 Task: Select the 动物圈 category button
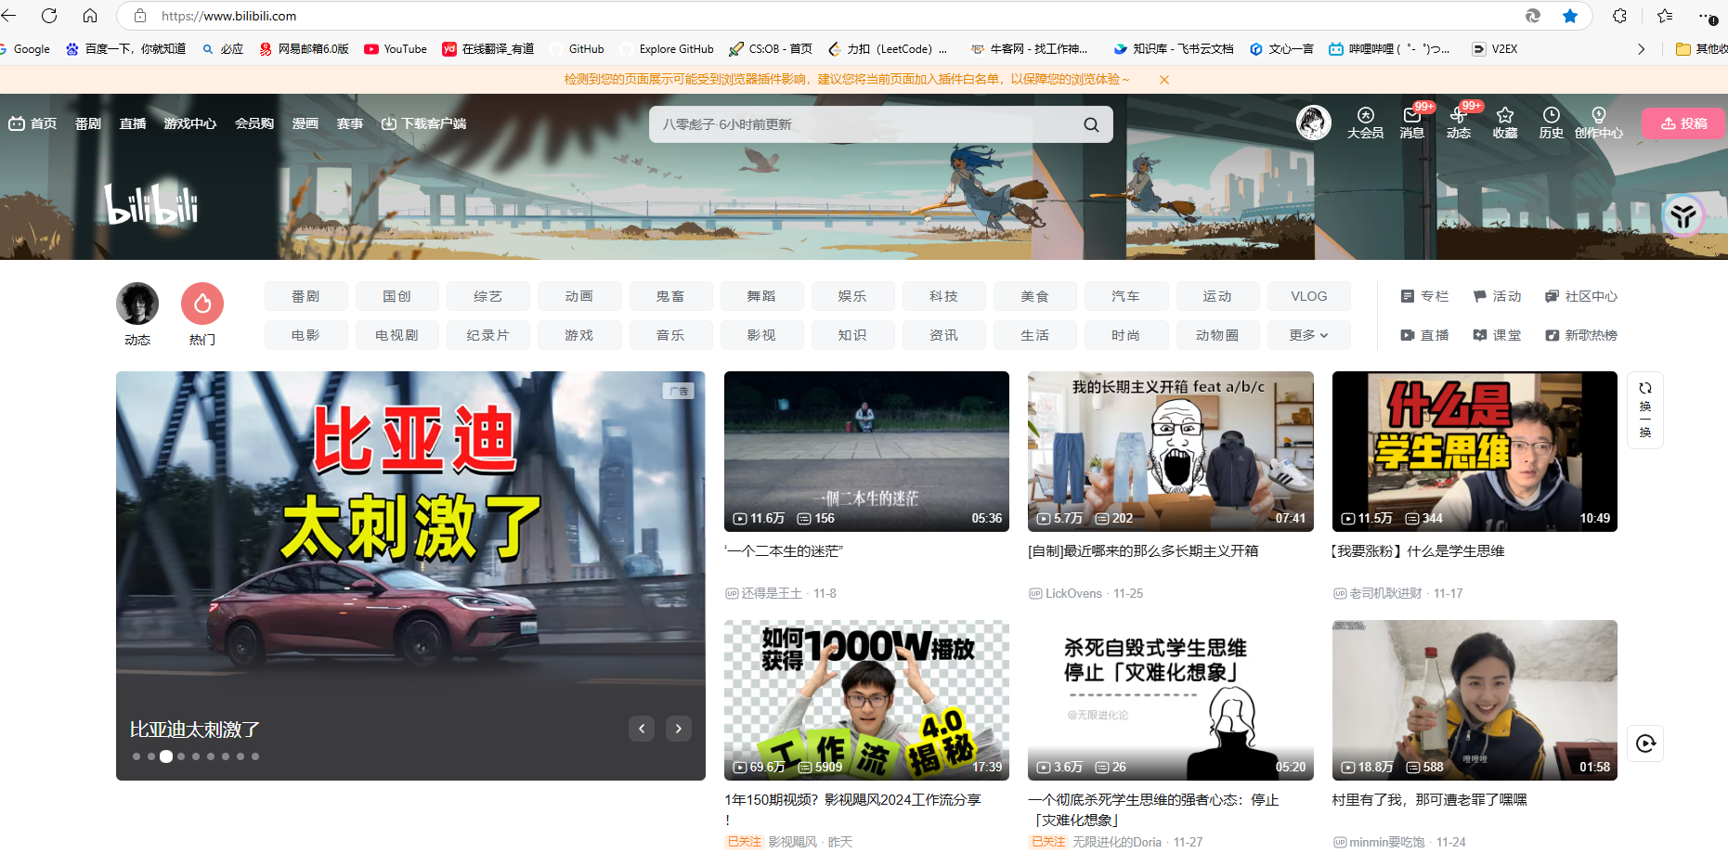(1217, 335)
